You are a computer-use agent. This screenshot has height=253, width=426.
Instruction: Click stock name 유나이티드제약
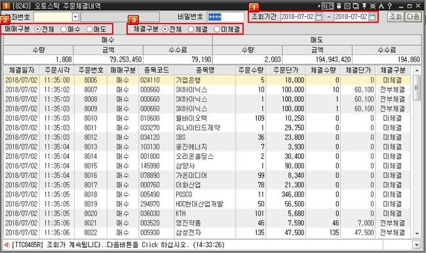click(198, 128)
